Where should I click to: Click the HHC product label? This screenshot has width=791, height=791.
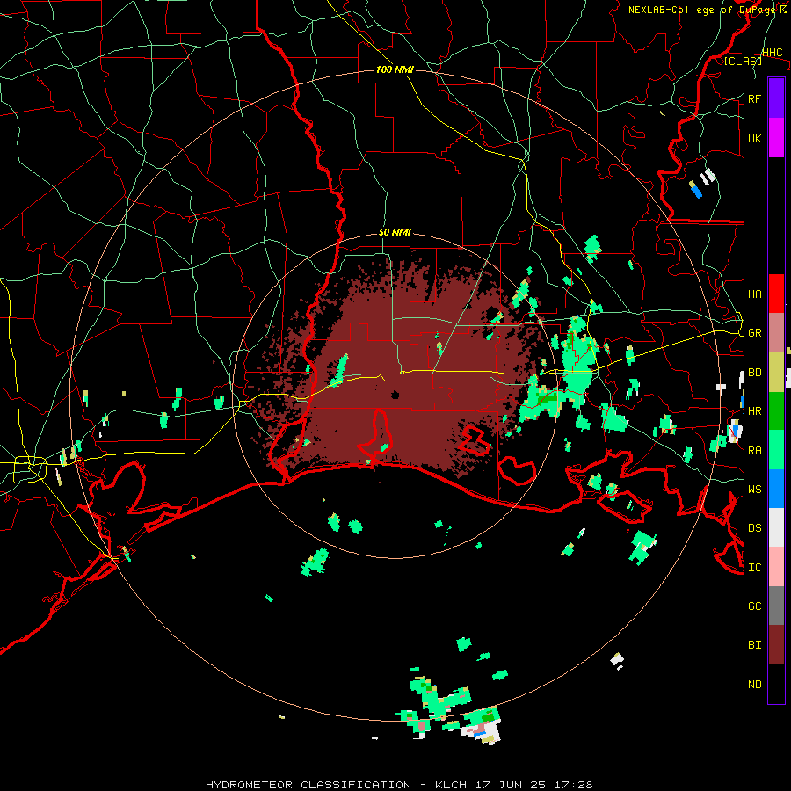click(772, 53)
